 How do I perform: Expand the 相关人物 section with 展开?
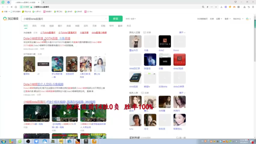coord(182,93)
